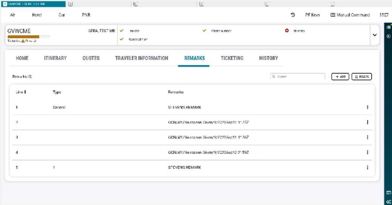Open options menu for line 1 STEVENS REMARK
This screenshot has height=205, width=392.
[x=367, y=107]
